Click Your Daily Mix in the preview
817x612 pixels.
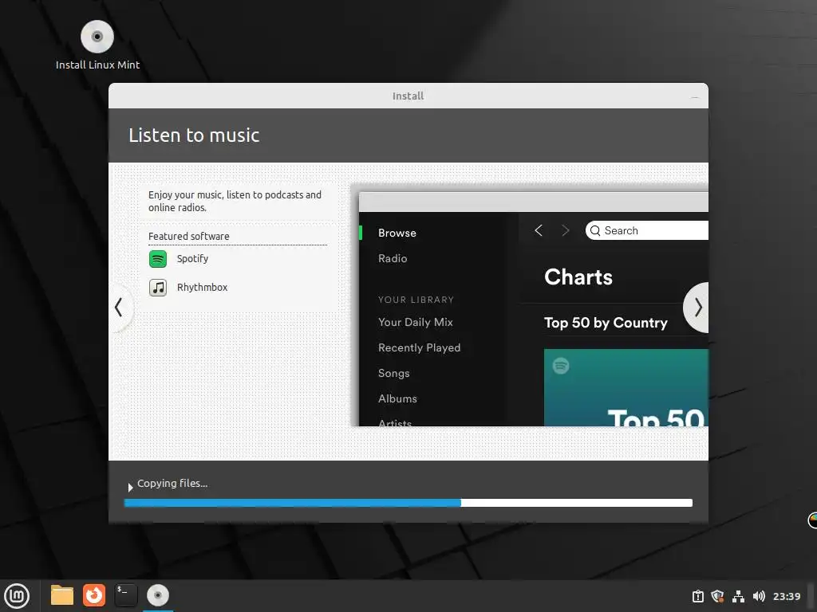point(415,322)
